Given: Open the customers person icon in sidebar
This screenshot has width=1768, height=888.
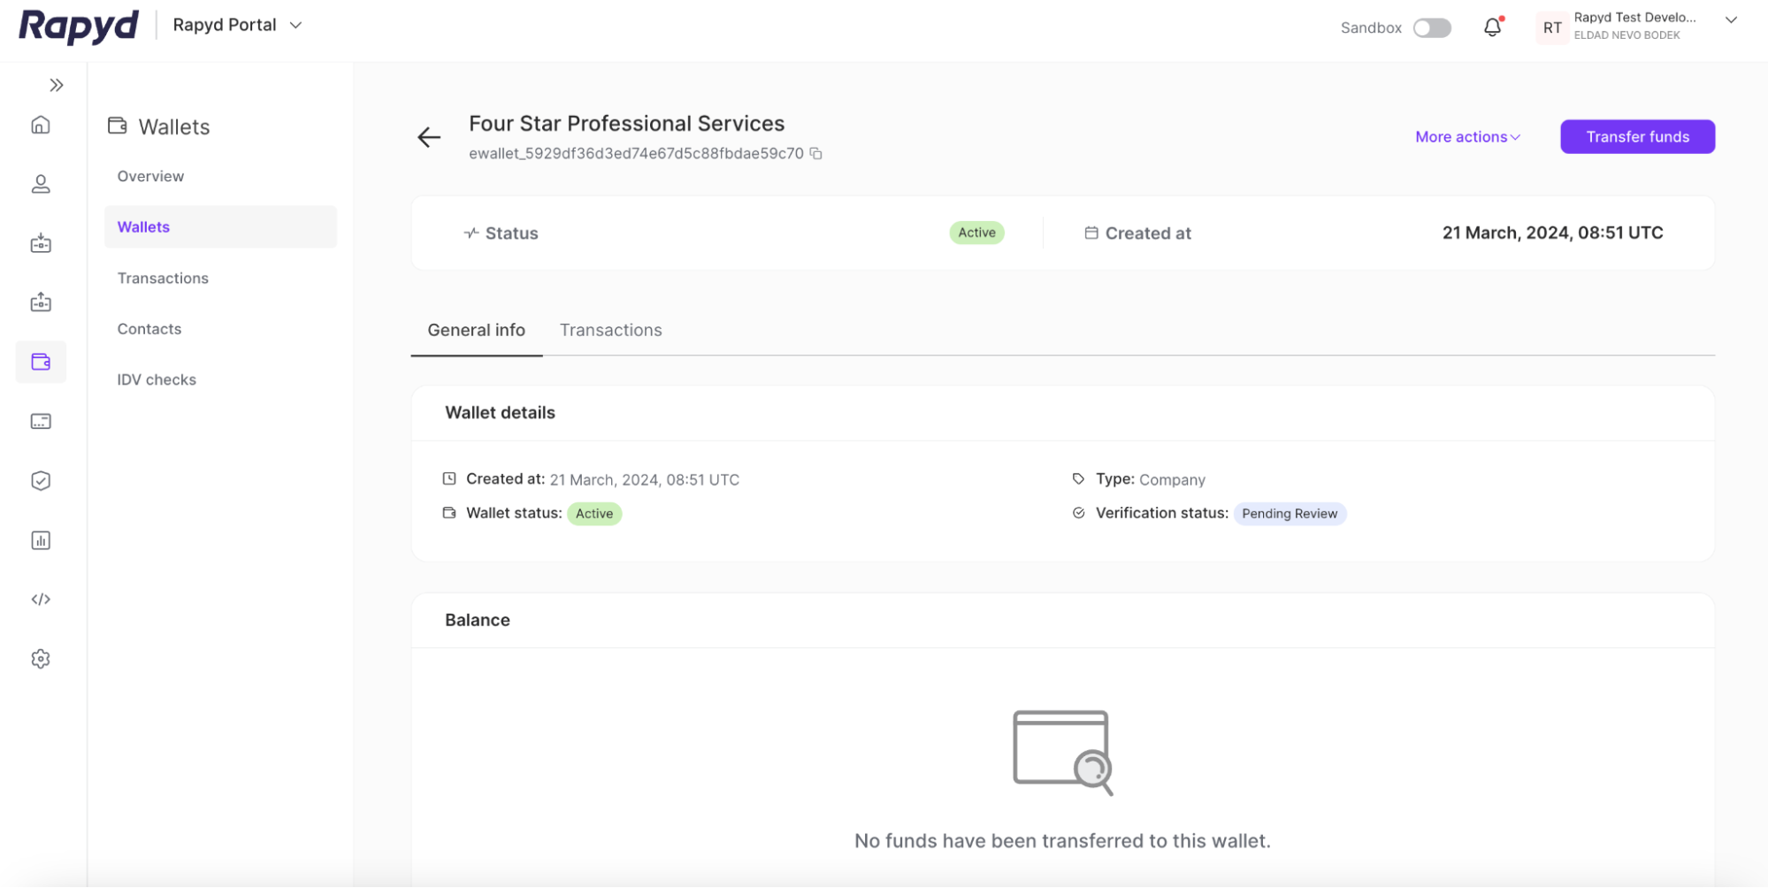Looking at the screenshot, I should point(41,184).
